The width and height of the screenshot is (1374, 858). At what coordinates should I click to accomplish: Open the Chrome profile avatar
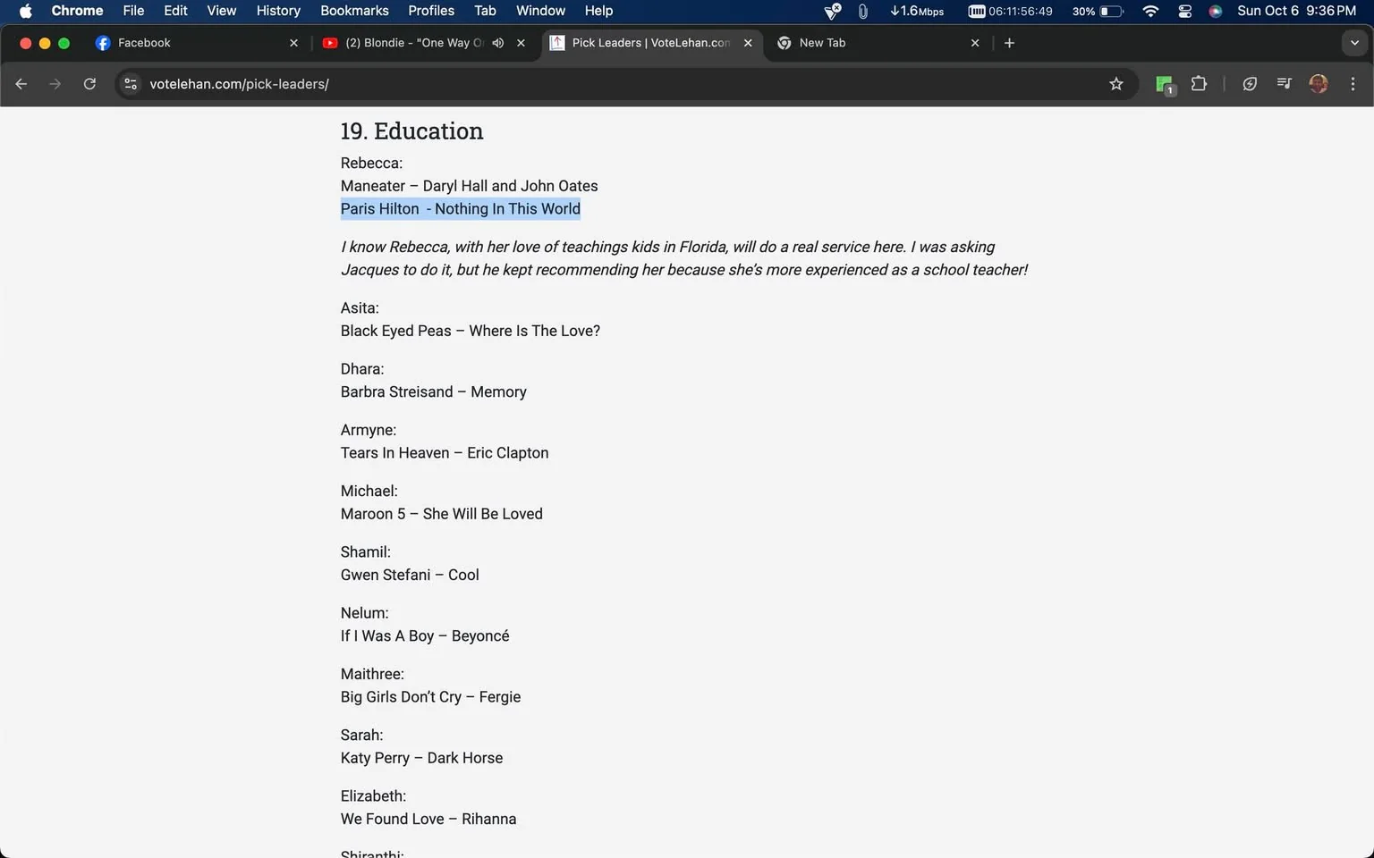(1319, 84)
